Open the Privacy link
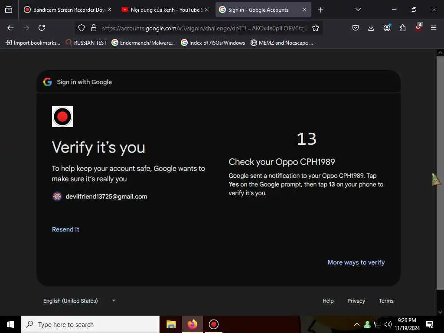 (x=356, y=301)
